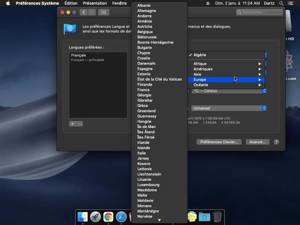Click Préférences Clavier… button
The width and height of the screenshot is (300, 225).
point(219,142)
